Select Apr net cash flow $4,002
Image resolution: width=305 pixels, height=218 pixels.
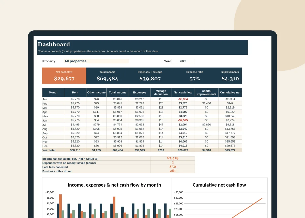[x=183, y=112]
